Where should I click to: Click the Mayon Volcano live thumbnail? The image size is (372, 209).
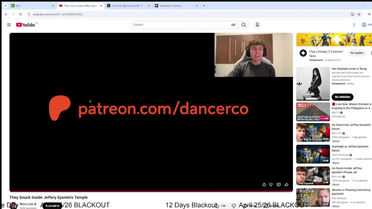point(313,112)
